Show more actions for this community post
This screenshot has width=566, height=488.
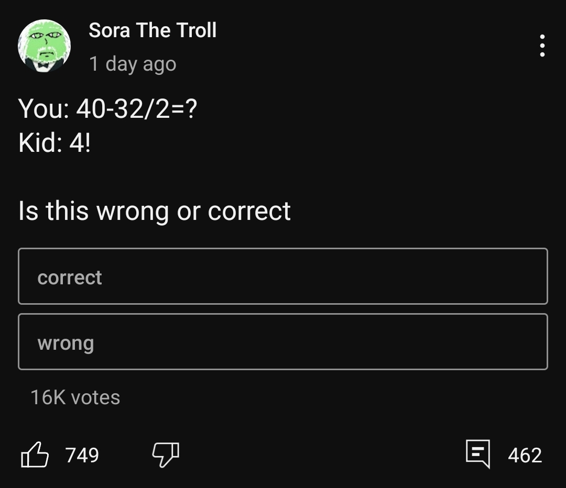[x=542, y=46]
